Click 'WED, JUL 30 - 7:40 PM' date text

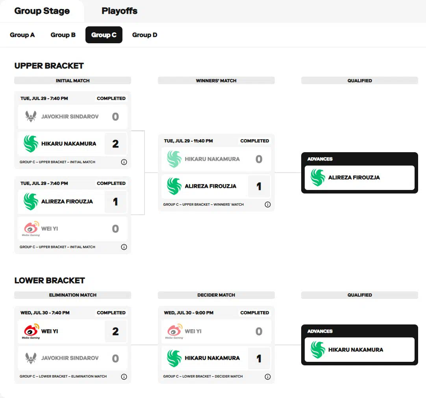point(45,313)
